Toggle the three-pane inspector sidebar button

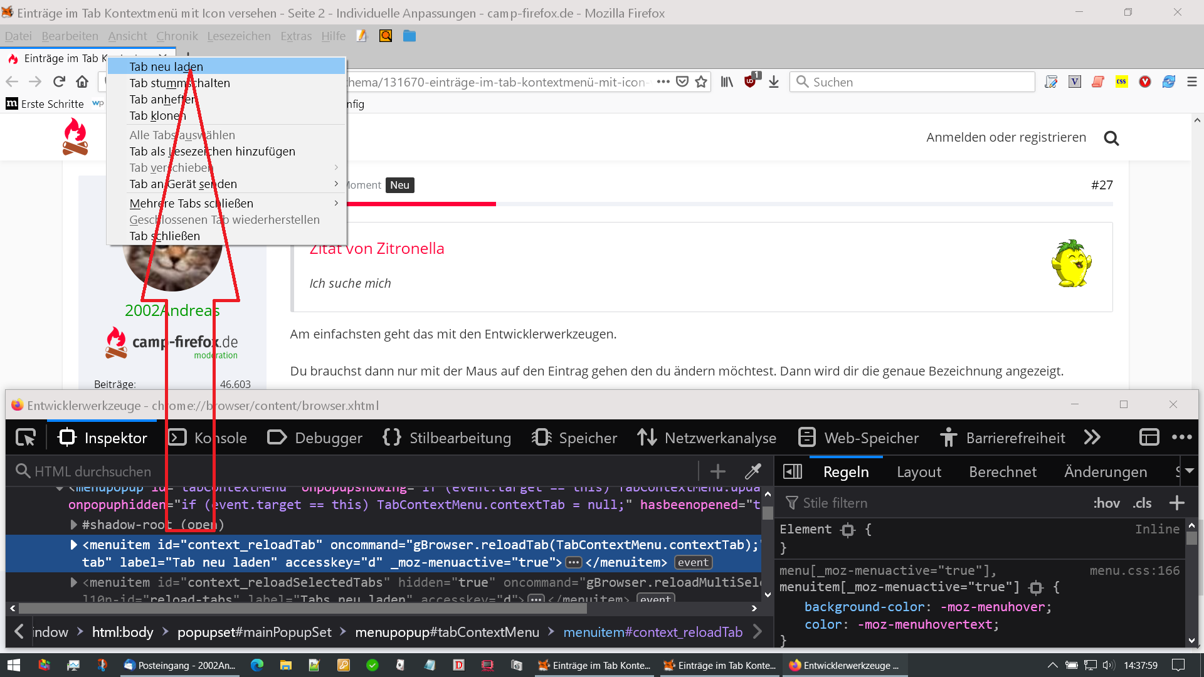[x=793, y=471]
